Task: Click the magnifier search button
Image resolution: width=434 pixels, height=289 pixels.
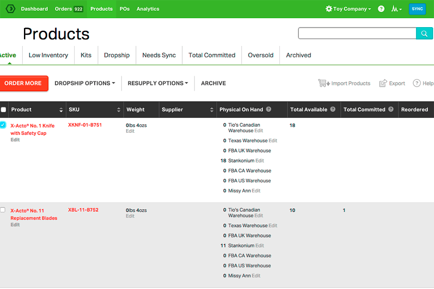Action: [425, 33]
